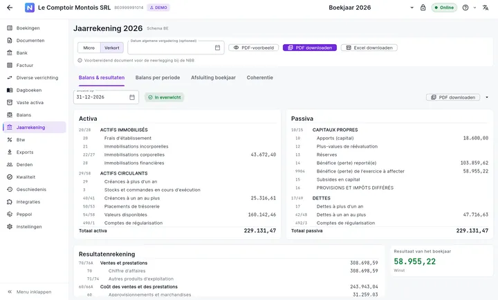Click the lower outlined PDF downloaden button

point(453,97)
